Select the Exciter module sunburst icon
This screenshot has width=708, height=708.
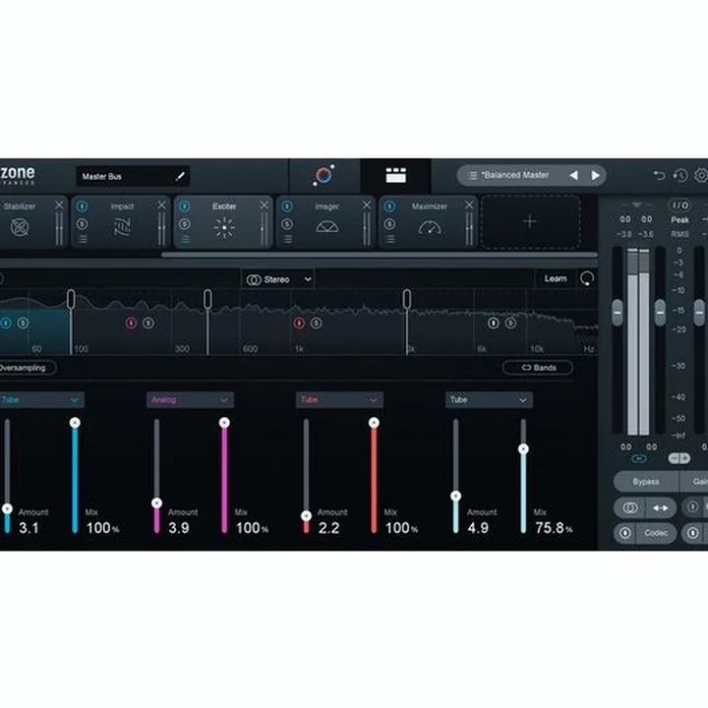[224, 228]
